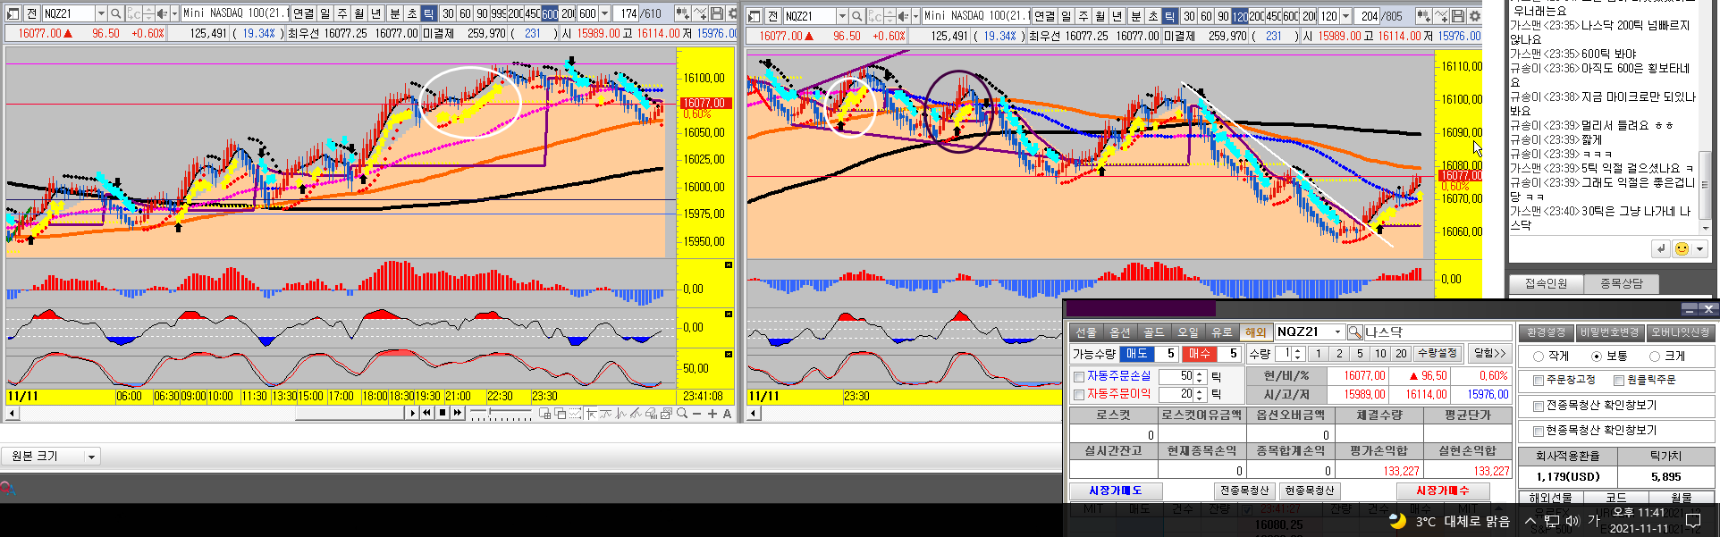Viewport: 1720px width, 537px height.
Task: Click the letter A text tool icon
Action: click(x=727, y=414)
